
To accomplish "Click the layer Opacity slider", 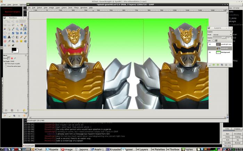I will (x=219, y=38).
